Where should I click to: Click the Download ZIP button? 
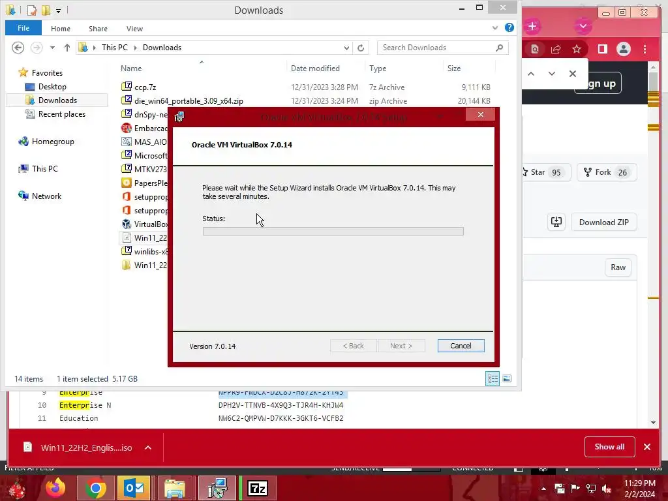(603, 222)
